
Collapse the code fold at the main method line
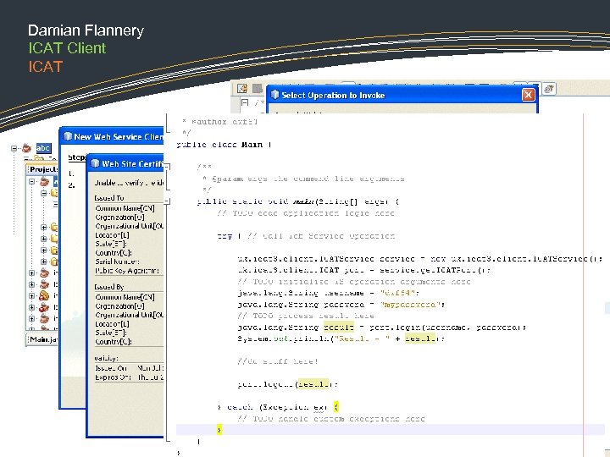(x=167, y=201)
